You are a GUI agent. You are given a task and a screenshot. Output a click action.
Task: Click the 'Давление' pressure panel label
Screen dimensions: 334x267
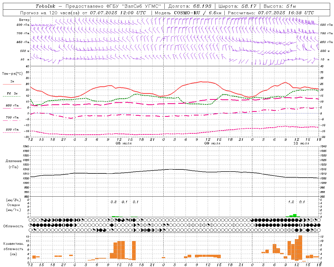14,161
